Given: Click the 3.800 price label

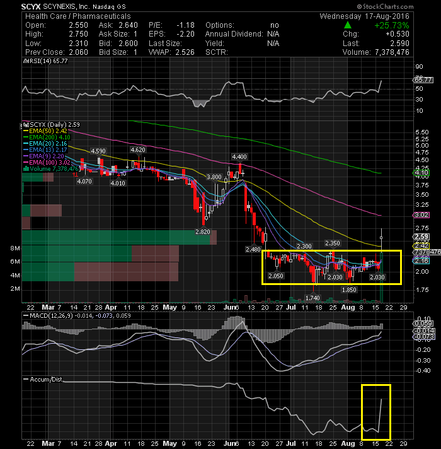Looking at the screenshot, I should (x=214, y=177).
